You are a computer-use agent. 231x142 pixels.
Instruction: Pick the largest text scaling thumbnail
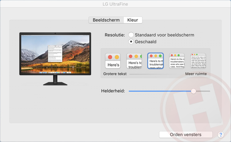coord(113,61)
